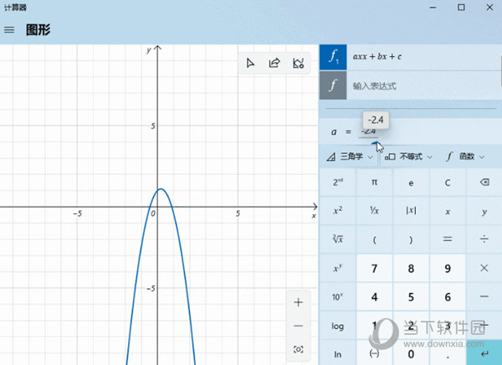Insert the variable x key
502x365 pixels.
coord(448,211)
